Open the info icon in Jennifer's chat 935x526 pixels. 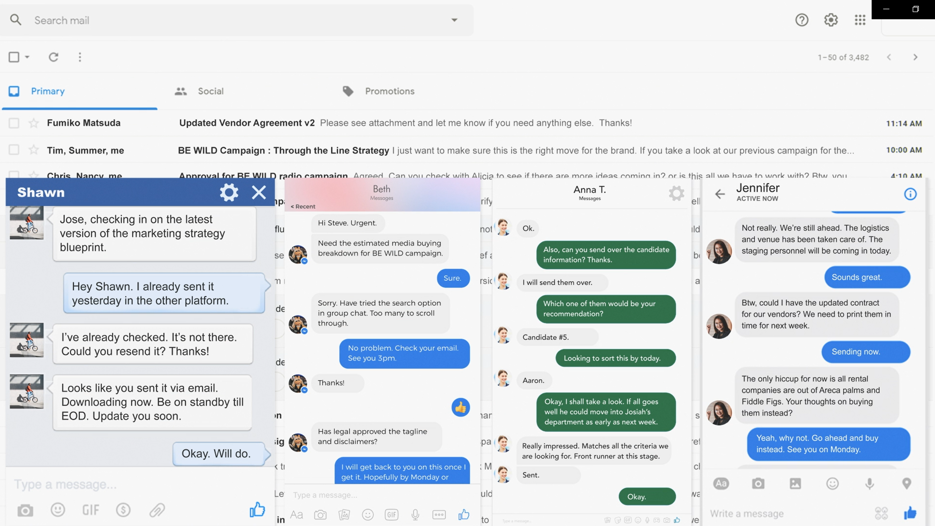[x=910, y=194]
